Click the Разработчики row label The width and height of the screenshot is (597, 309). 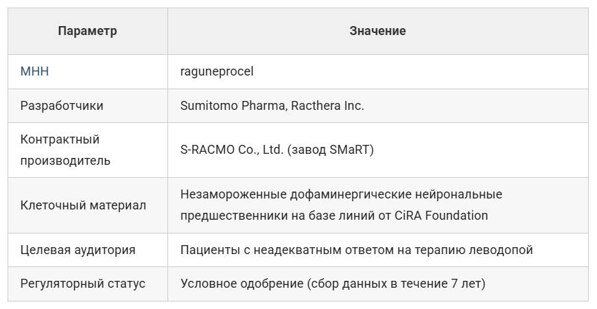(62, 106)
